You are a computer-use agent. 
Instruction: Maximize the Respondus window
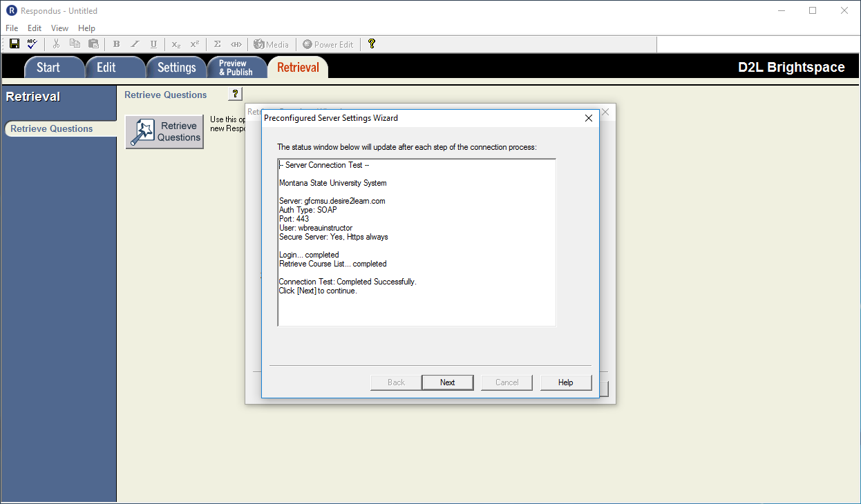[x=813, y=10]
